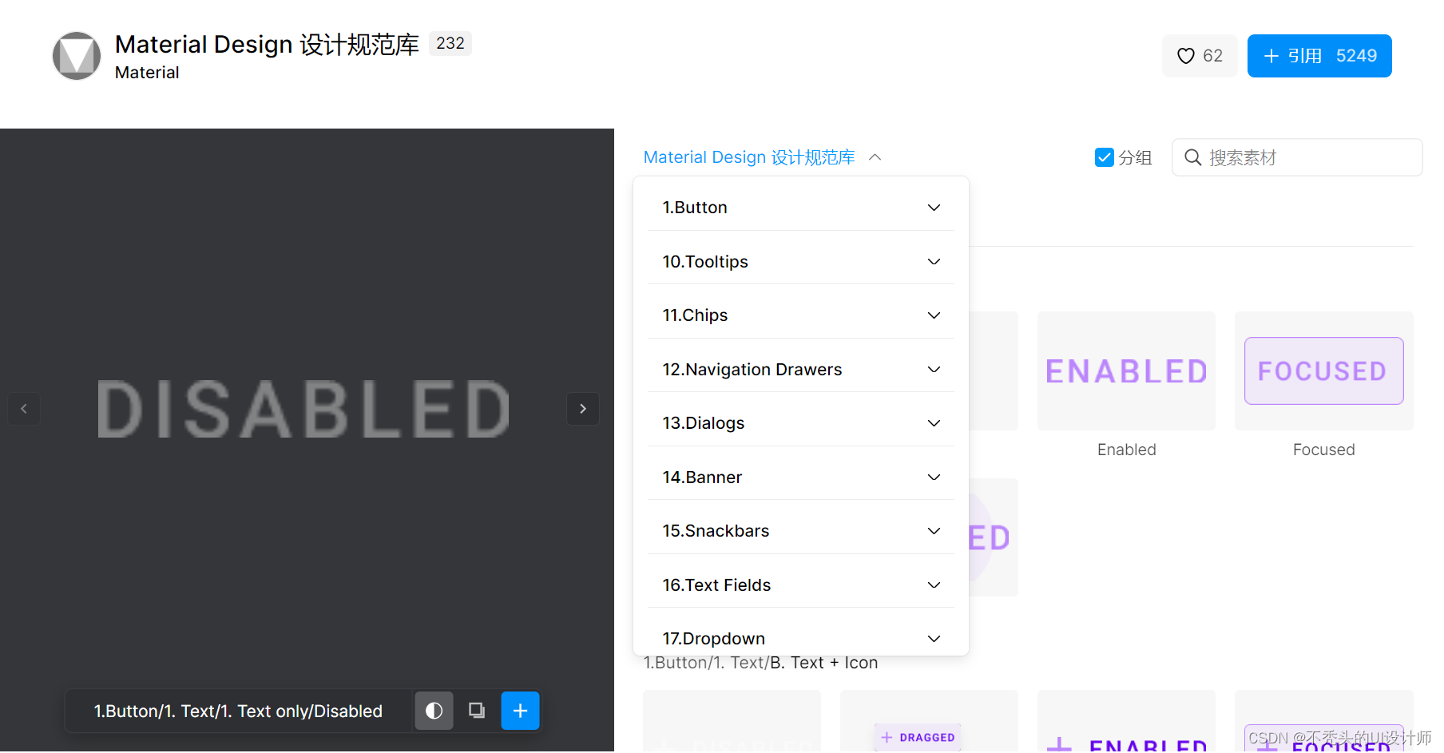Click the Enabled label
Screen dimensions: 1444x753
pos(1126,450)
